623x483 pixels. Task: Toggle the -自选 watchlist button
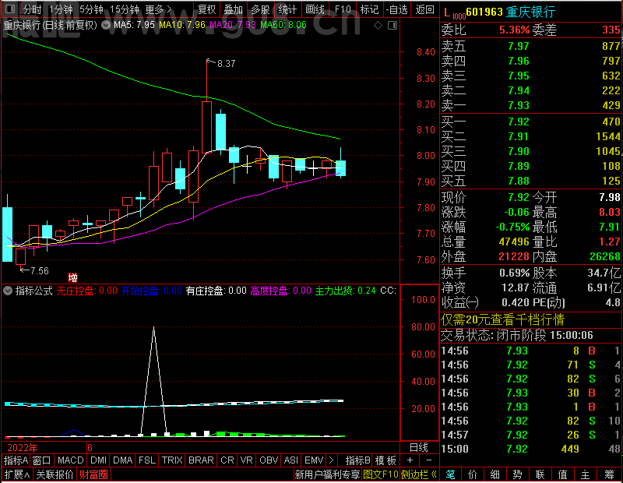[396, 9]
